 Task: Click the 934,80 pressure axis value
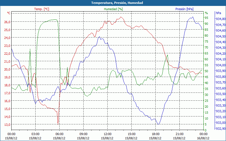(x=221, y=19)
